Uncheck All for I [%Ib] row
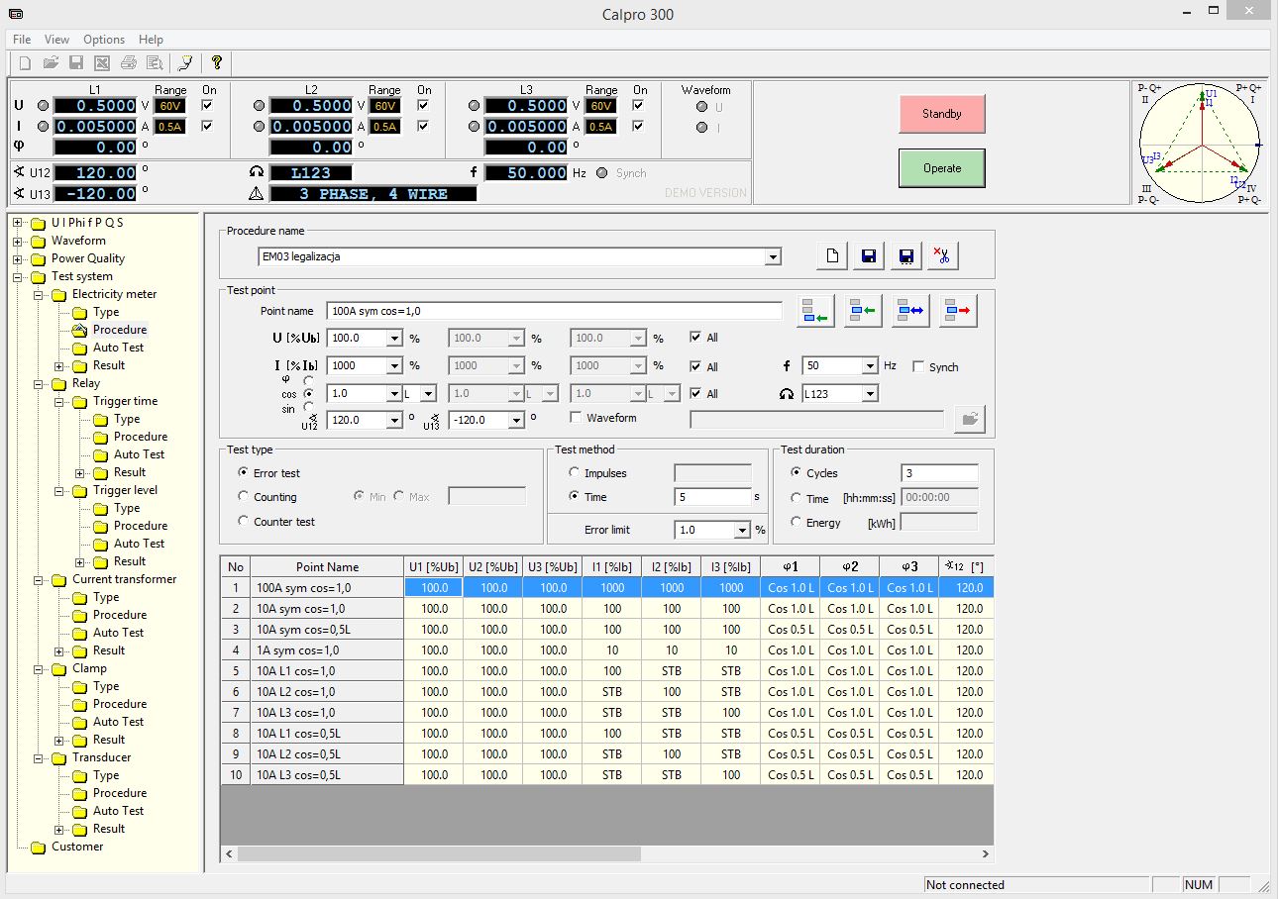 [696, 366]
